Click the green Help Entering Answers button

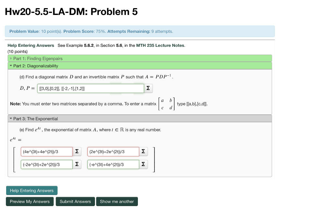pos(32,190)
